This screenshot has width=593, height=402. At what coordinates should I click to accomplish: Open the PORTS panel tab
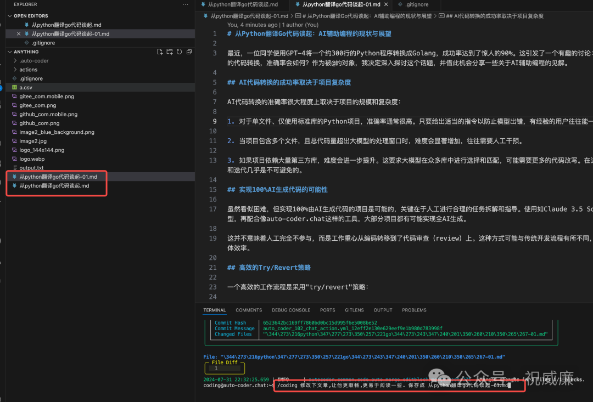pos(327,310)
